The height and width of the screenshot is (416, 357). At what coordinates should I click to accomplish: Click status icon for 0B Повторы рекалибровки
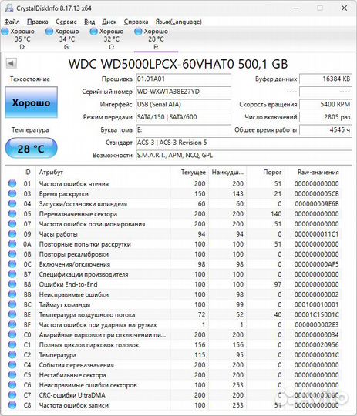point(12,254)
